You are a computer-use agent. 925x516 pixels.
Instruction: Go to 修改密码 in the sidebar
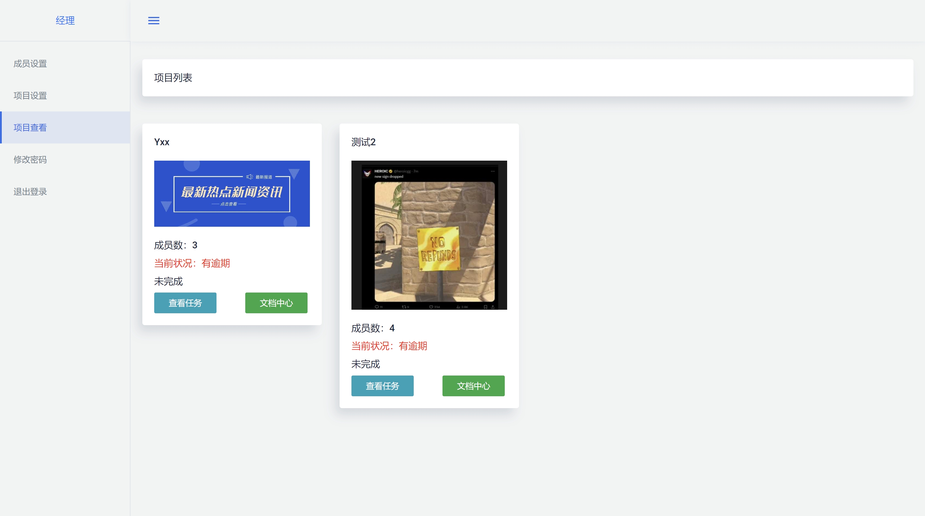(x=30, y=159)
